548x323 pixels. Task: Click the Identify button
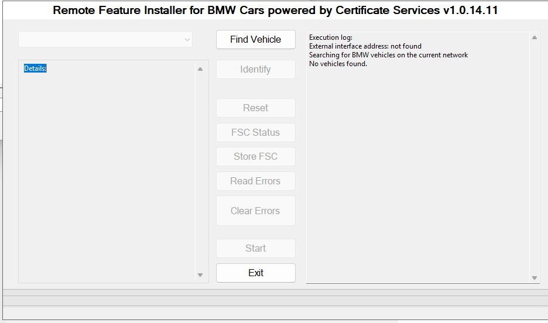[255, 69]
